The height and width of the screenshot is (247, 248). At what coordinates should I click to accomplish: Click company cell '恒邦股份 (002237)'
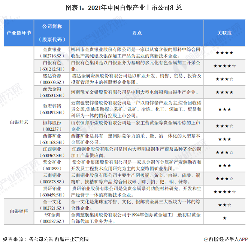(52, 126)
